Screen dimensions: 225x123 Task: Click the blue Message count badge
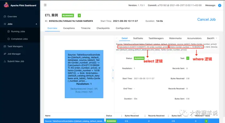[220, 5]
